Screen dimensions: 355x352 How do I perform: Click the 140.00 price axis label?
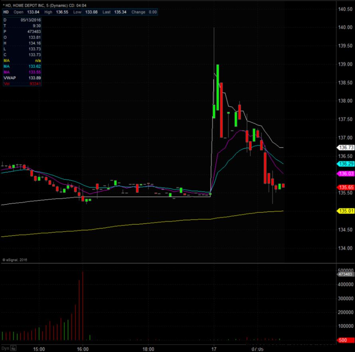tap(345, 27)
